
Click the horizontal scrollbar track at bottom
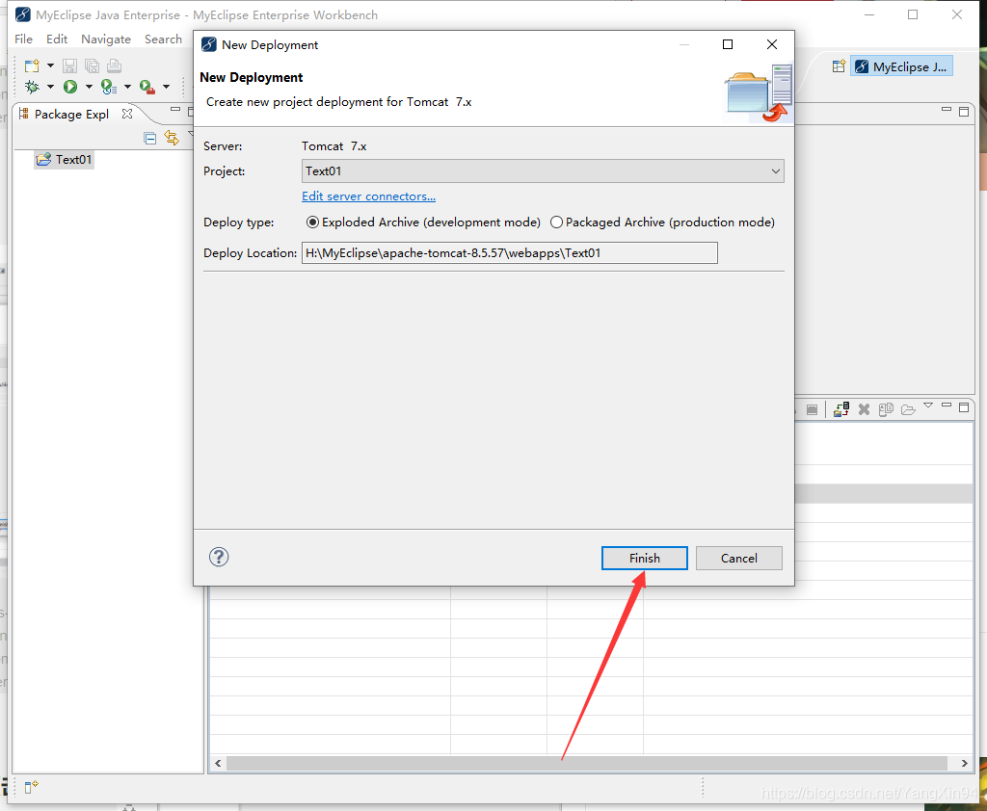pos(587,763)
